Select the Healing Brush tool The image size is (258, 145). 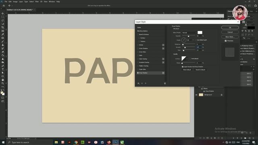pos(3,38)
